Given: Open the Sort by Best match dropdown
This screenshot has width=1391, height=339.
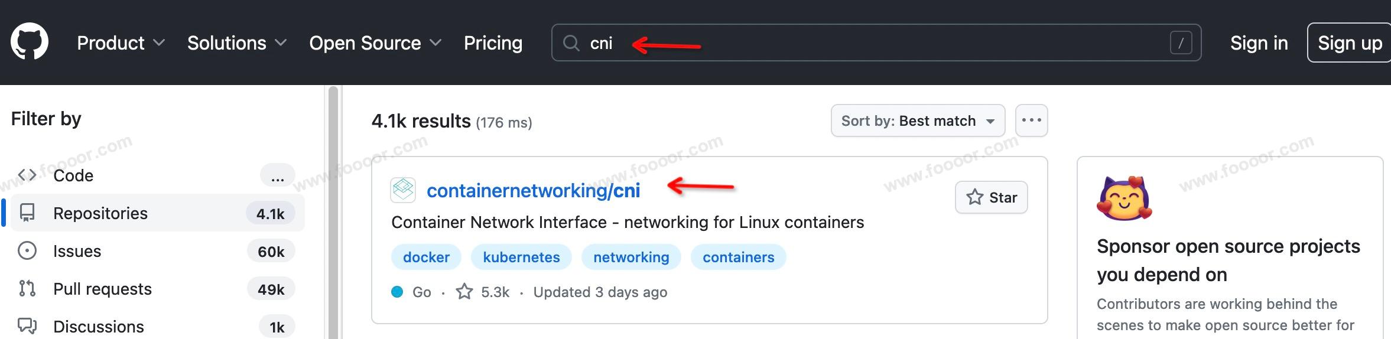Looking at the screenshot, I should pos(917,120).
